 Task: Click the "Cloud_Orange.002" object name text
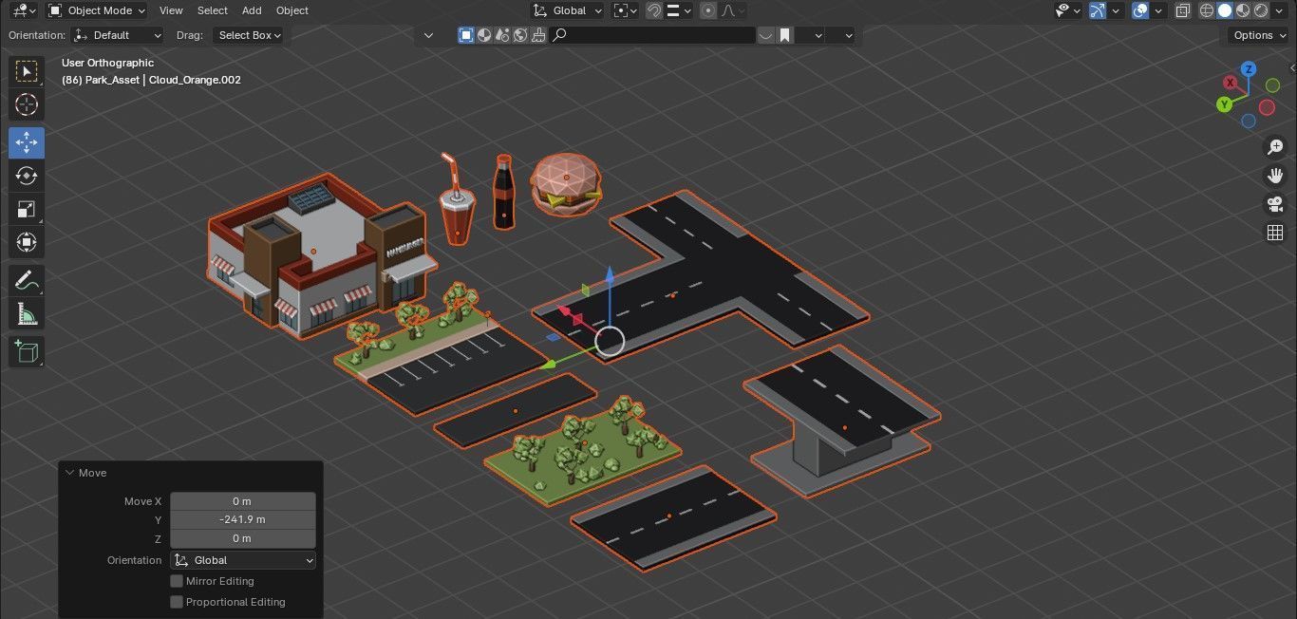(x=195, y=80)
